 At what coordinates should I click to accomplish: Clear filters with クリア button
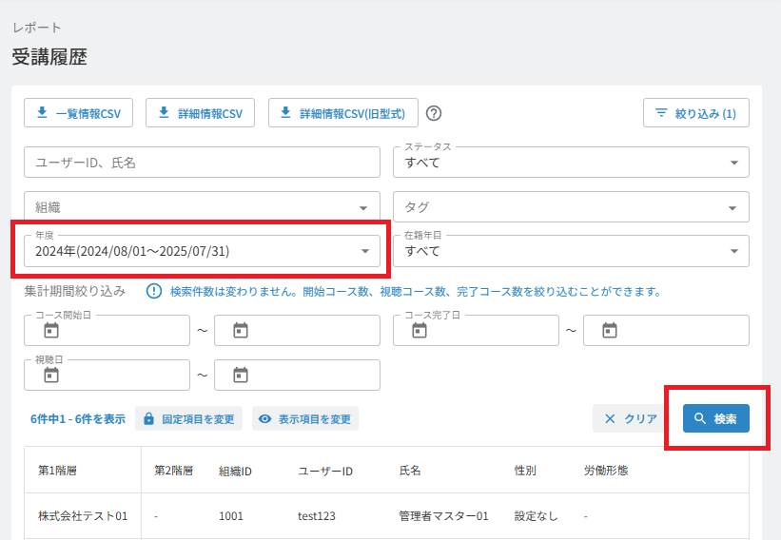631,418
